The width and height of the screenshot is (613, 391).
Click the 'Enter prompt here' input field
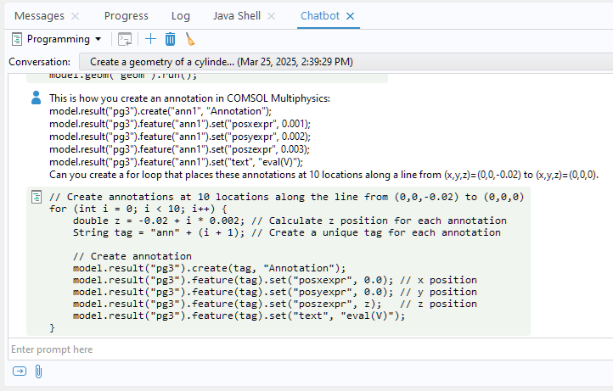[x=306, y=349]
